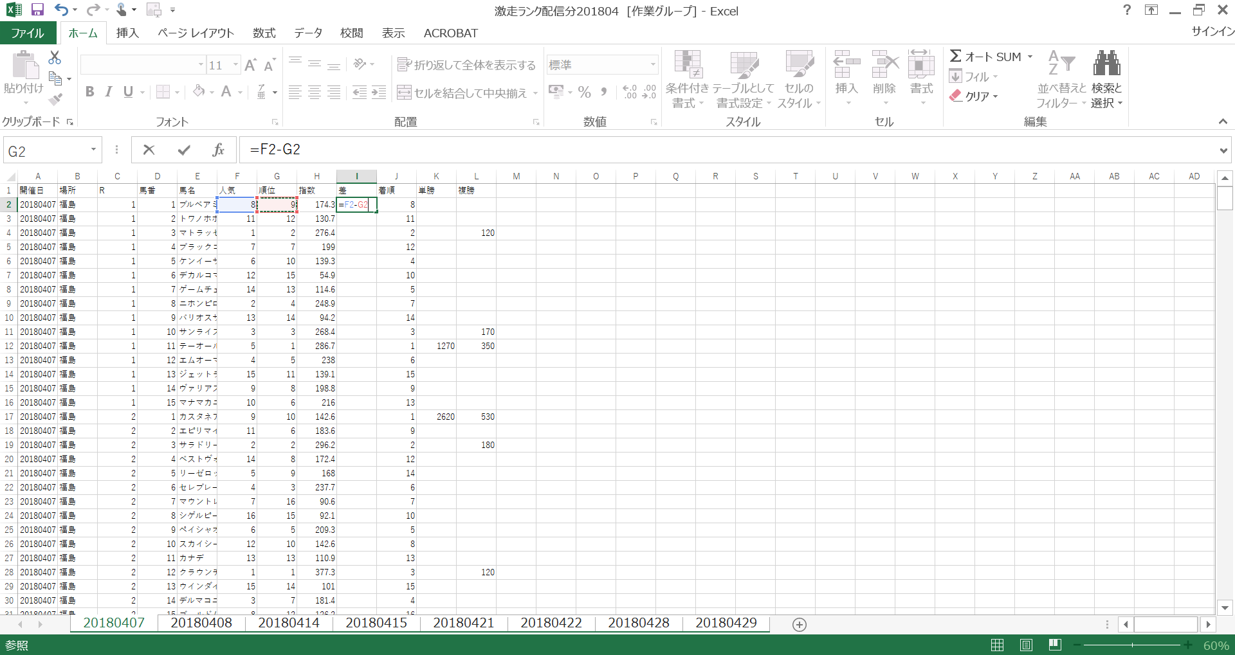Increase decimal places
Screen dimensions: 1235x655
pyautogui.click(x=630, y=93)
